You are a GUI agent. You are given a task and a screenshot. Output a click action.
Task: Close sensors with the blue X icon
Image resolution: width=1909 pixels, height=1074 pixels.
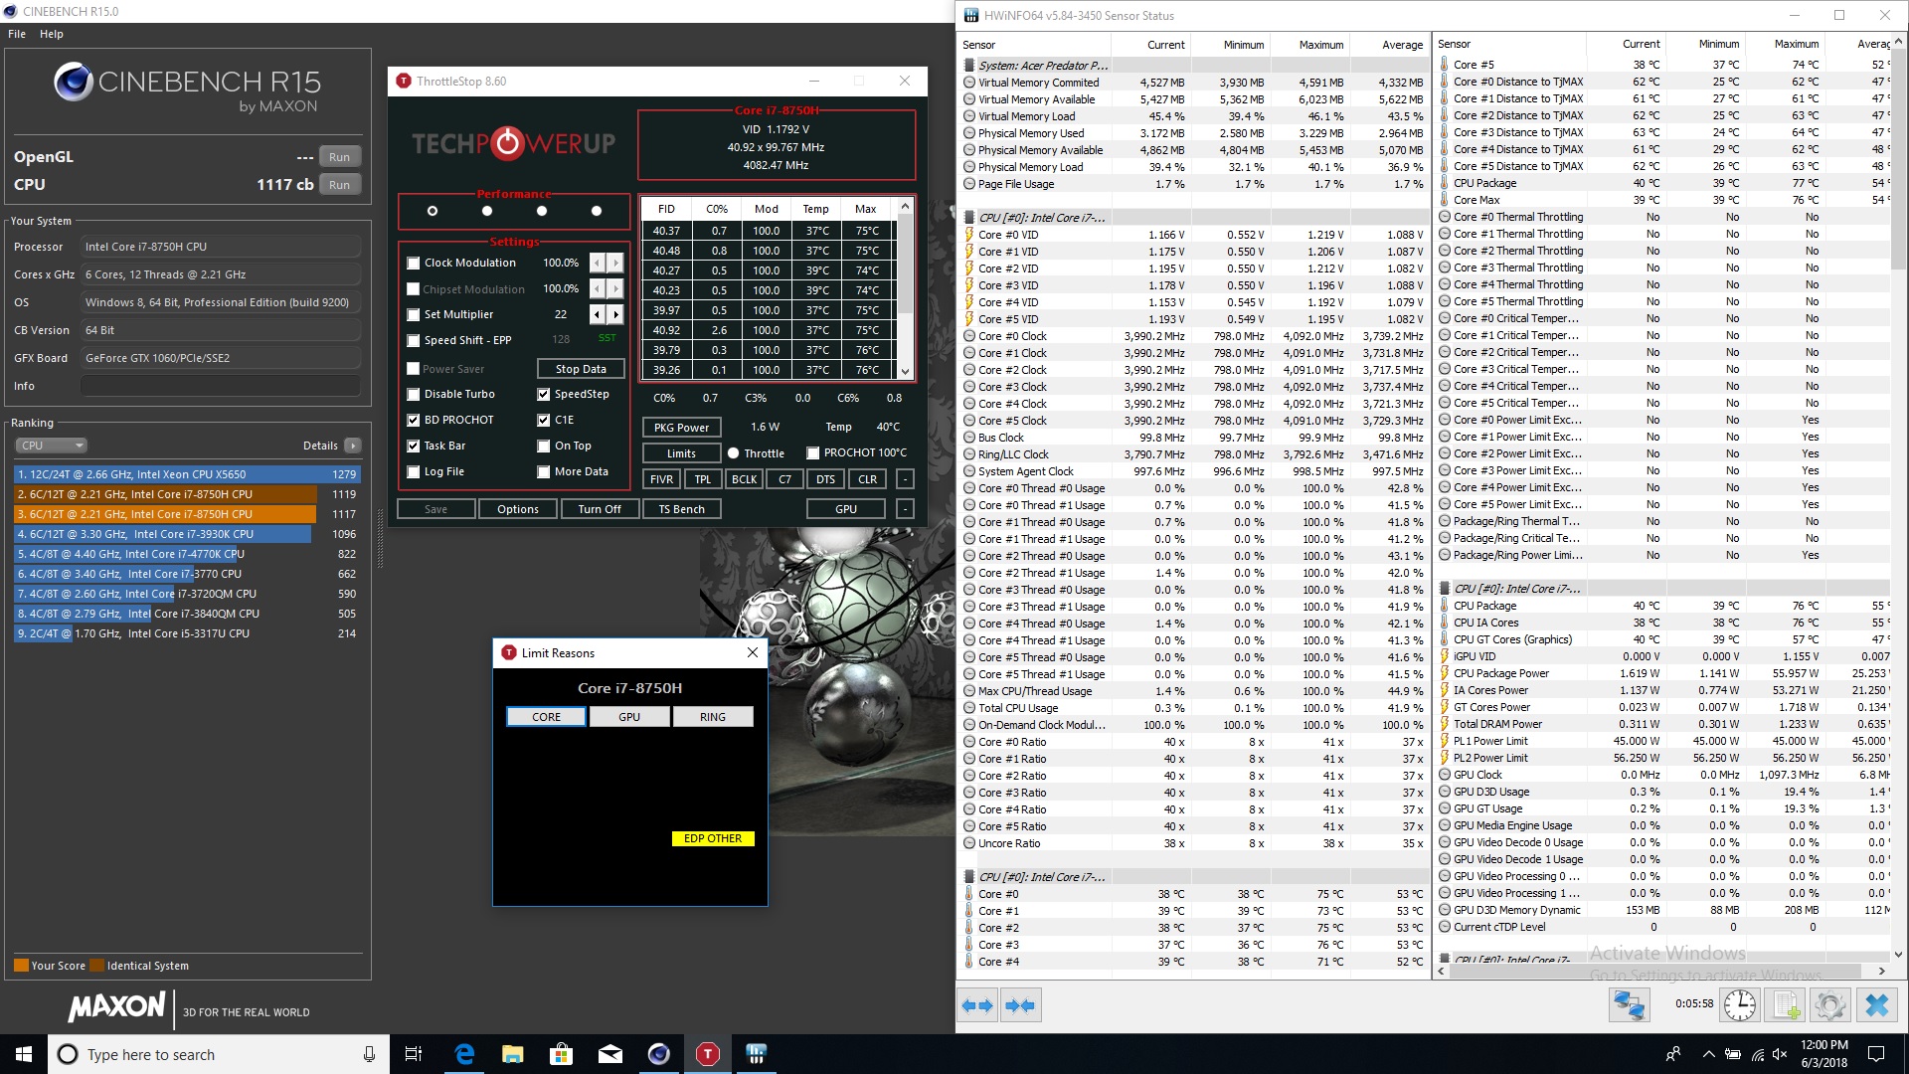click(x=1876, y=1005)
